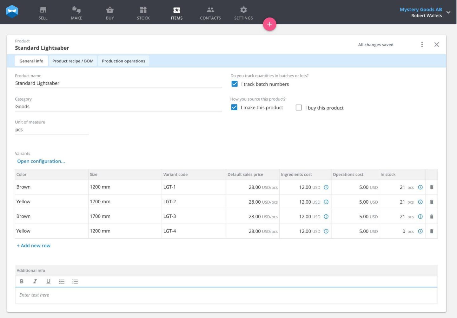Open the SELL section
The image size is (457, 318).
pos(43,13)
